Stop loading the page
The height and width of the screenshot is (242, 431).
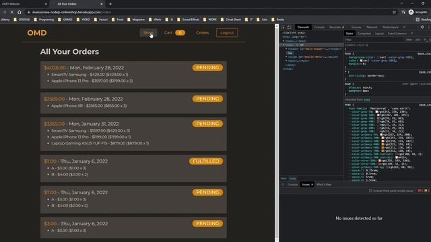pyautogui.click(x=12, y=12)
